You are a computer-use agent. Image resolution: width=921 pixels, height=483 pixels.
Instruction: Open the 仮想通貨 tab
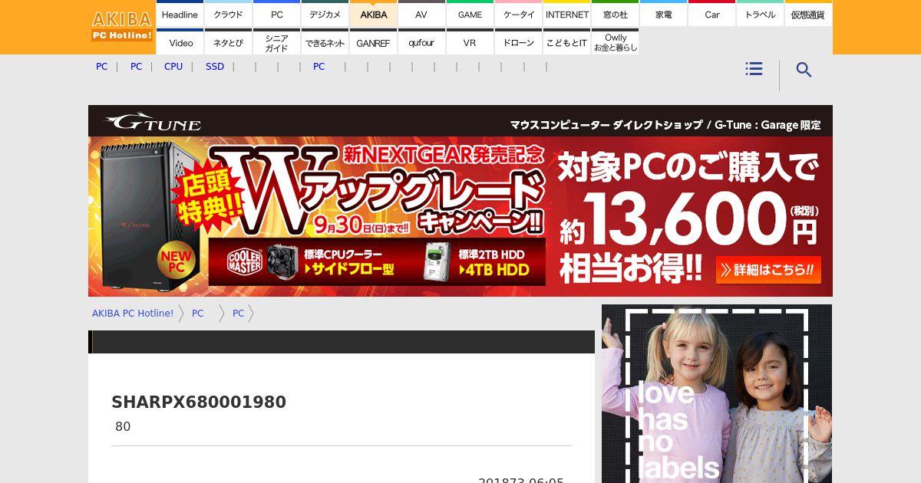809,14
